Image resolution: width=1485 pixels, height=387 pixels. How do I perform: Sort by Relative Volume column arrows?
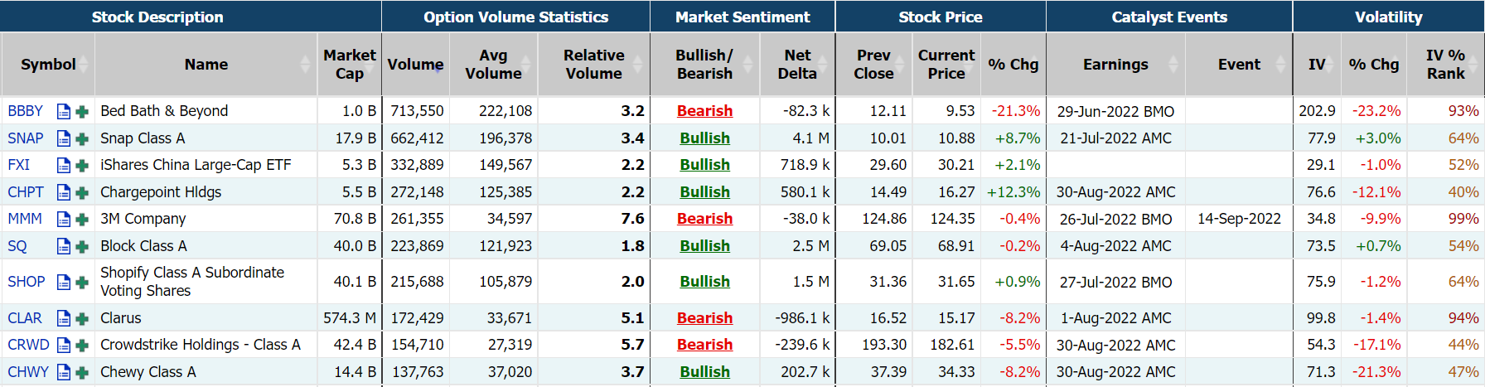pos(638,65)
